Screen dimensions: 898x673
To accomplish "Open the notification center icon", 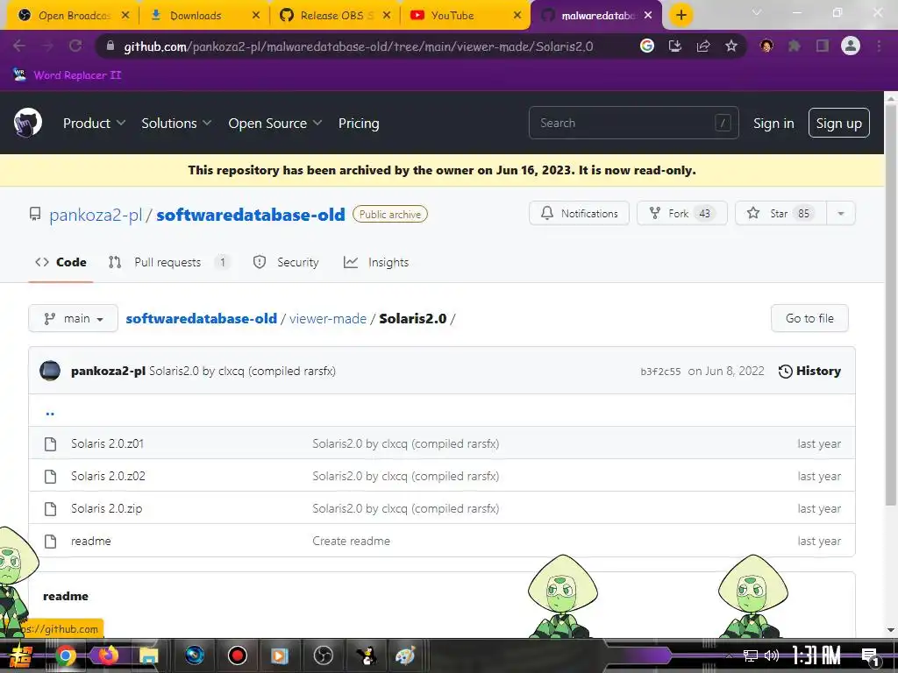I will tap(870, 656).
